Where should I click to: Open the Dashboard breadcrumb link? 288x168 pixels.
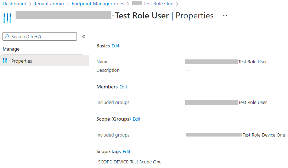coord(15,4)
